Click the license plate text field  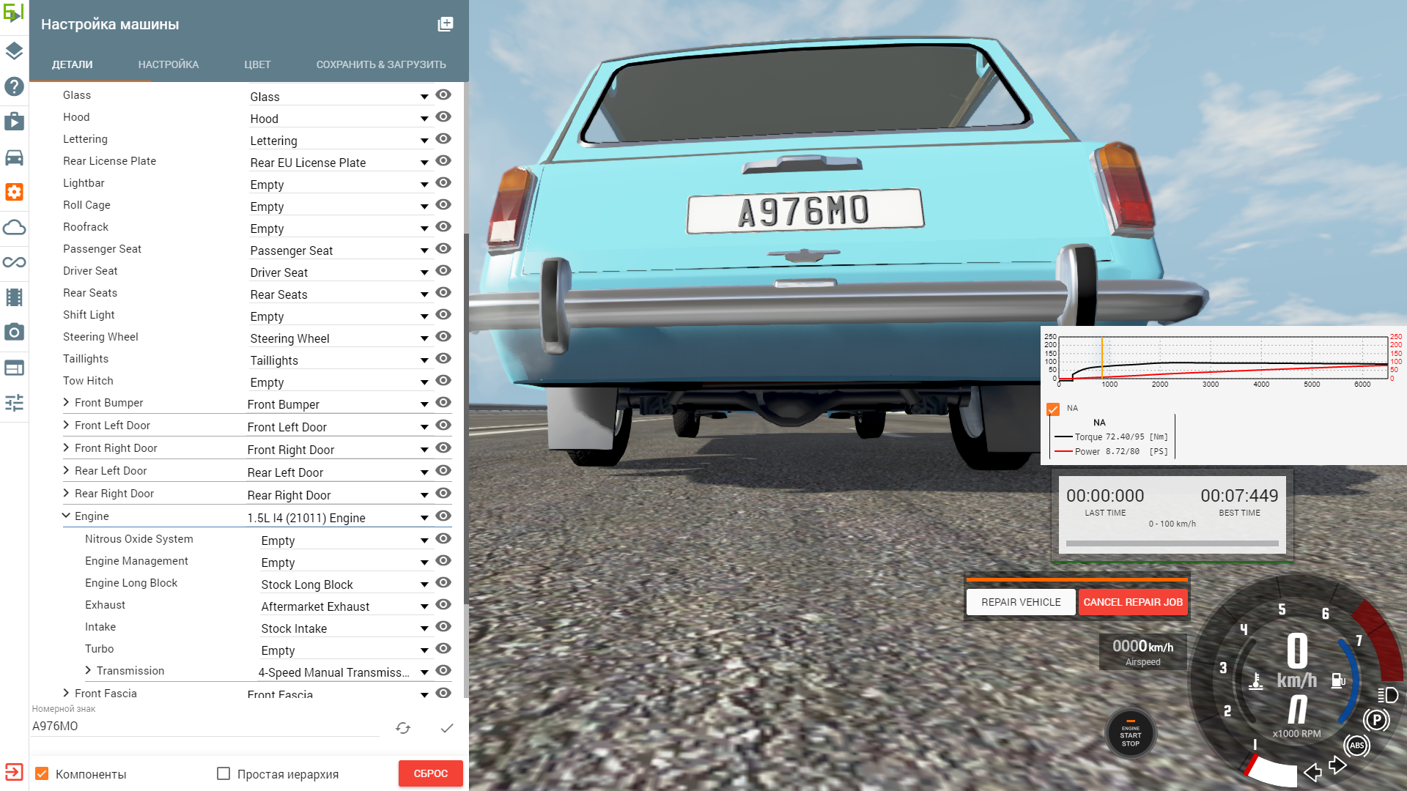click(x=205, y=726)
